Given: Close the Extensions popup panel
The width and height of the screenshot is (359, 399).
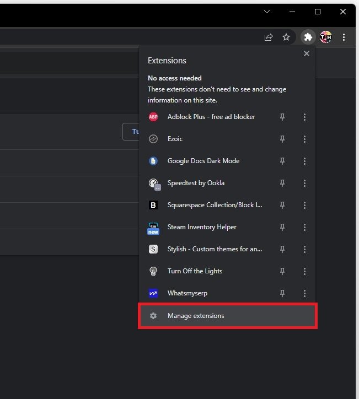Looking at the screenshot, I should pyautogui.click(x=307, y=53).
